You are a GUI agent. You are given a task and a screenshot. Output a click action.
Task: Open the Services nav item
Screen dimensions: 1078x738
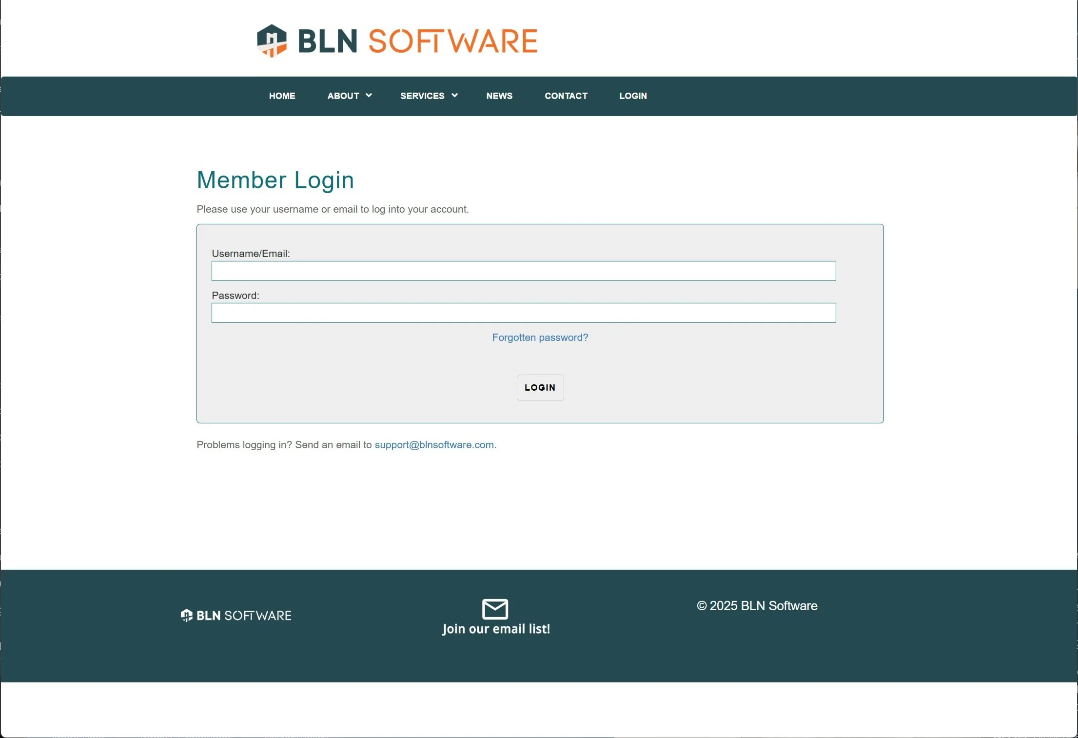422,96
